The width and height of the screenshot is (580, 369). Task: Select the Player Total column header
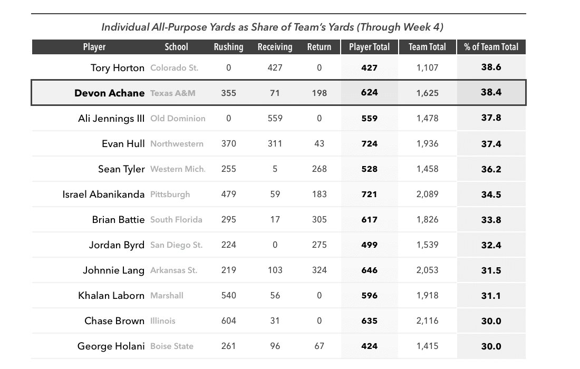tap(369, 47)
